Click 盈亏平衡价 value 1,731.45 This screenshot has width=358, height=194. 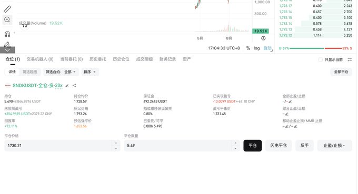pyautogui.click(x=220, y=114)
